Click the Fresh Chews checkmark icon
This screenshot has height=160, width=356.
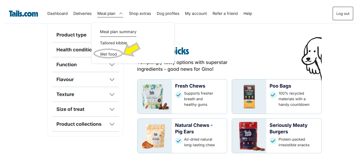pyautogui.click(x=179, y=95)
